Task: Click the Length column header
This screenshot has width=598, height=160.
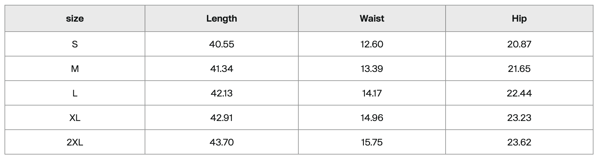Action: (x=222, y=19)
